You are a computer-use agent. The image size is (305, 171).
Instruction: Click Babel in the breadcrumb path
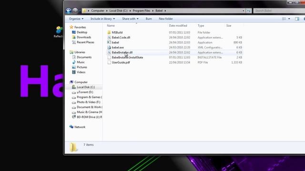coord(159,10)
